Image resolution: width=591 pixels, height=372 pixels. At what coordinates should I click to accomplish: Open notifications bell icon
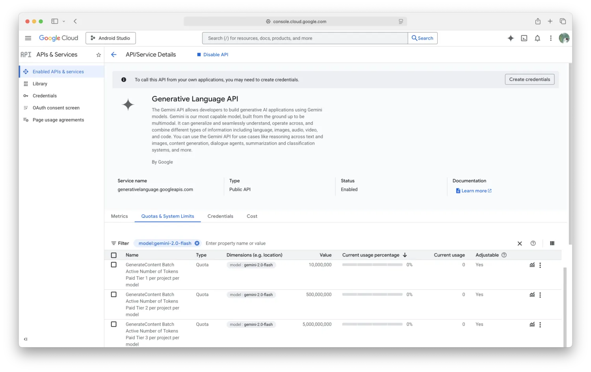point(537,38)
